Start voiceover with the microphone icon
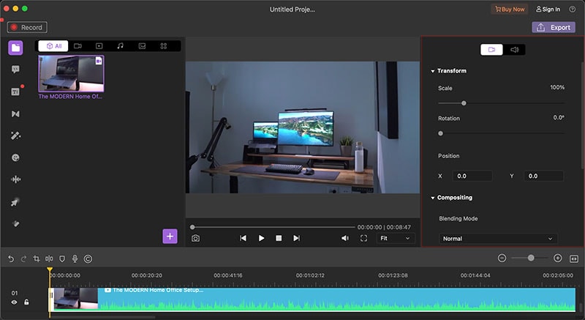The height and width of the screenshot is (320, 585). (75, 258)
